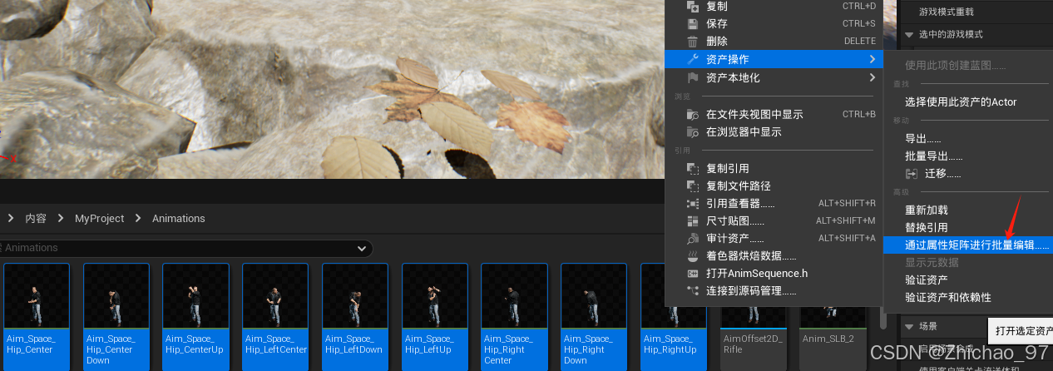This screenshot has height=371, width=1053.
Task: Go to 内容 folder in the breadcrumb
Action: 36,219
